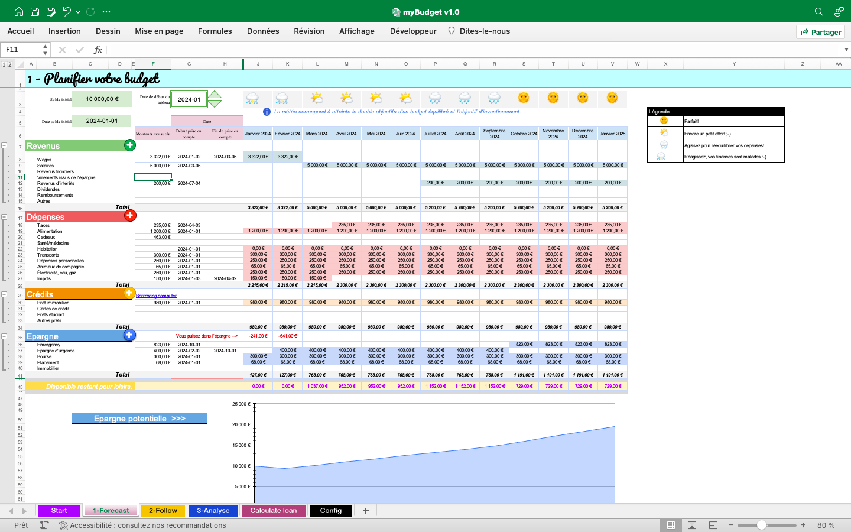Switch views using the page layout icon
The image size is (851, 532).
pyautogui.click(x=691, y=524)
